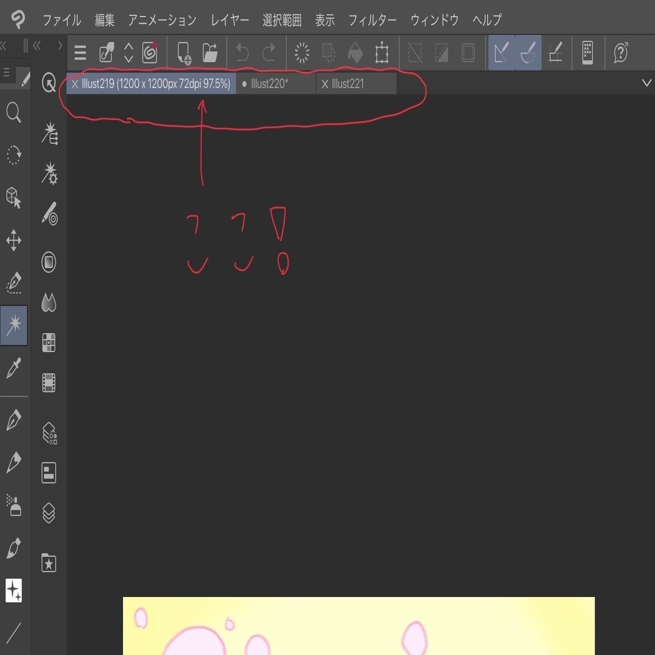Open the color wheel square-in-circle icon
The width and height of the screenshot is (655, 655).
click(x=49, y=262)
